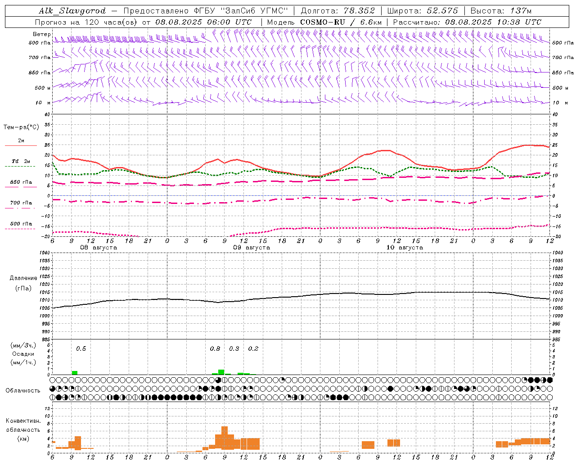Click the (мм/1ч.) precipitation unit label
This screenshot has width=576, height=461.
pos(23,362)
